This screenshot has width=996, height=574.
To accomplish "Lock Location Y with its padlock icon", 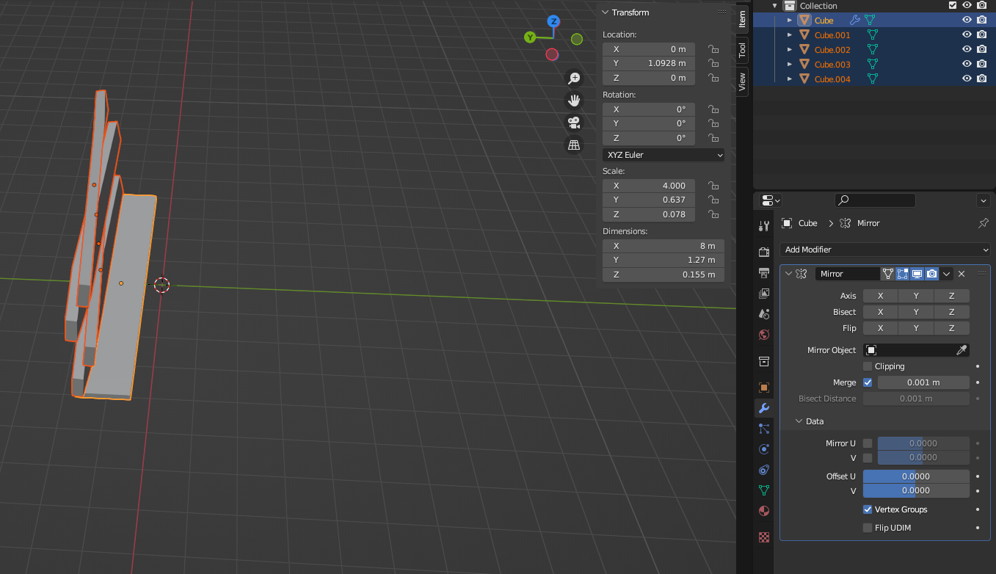I will click(x=713, y=64).
